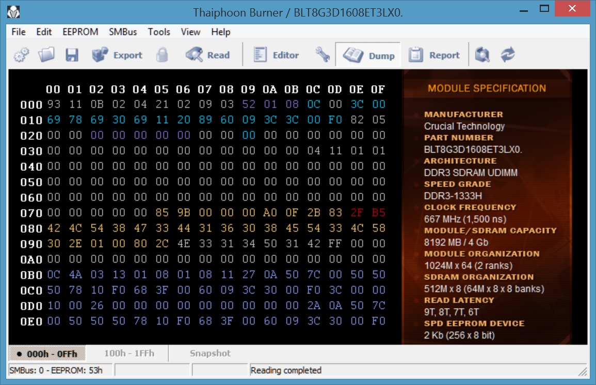Click SMBus: 0 - EEPROM: 53h status field
The width and height of the screenshot is (596, 385).
pyautogui.click(x=60, y=370)
